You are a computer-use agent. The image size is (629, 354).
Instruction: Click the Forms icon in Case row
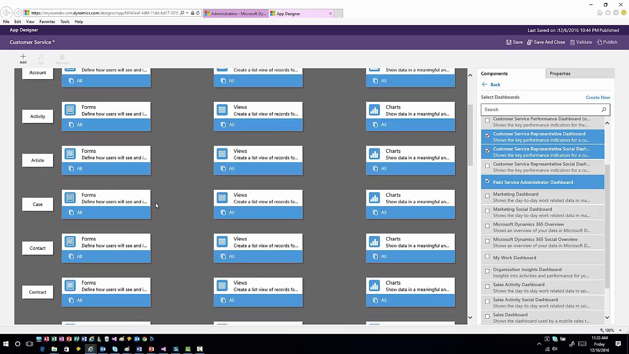click(x=70, y=198)
